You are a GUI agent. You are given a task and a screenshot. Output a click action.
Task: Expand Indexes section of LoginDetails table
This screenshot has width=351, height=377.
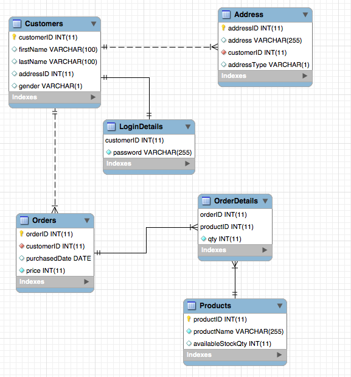[x=188, y=163]
